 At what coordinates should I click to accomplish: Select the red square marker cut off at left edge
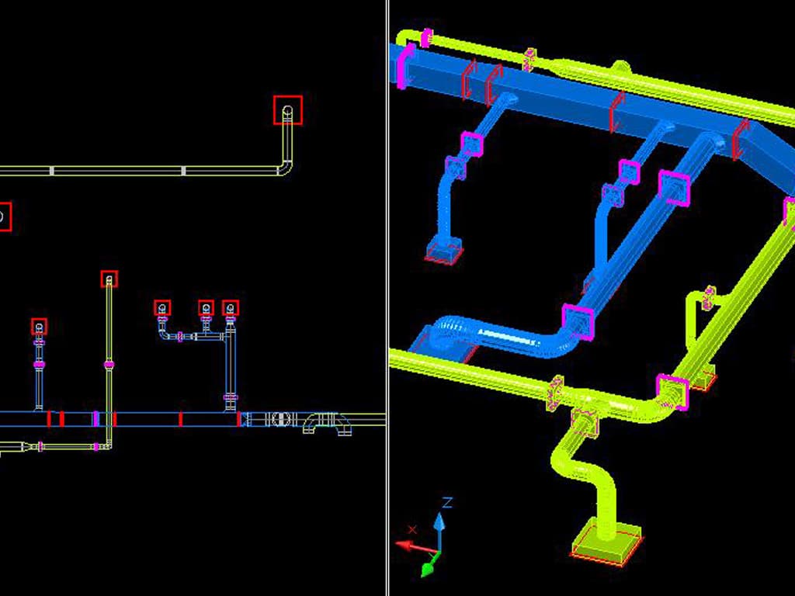[4, 217]
